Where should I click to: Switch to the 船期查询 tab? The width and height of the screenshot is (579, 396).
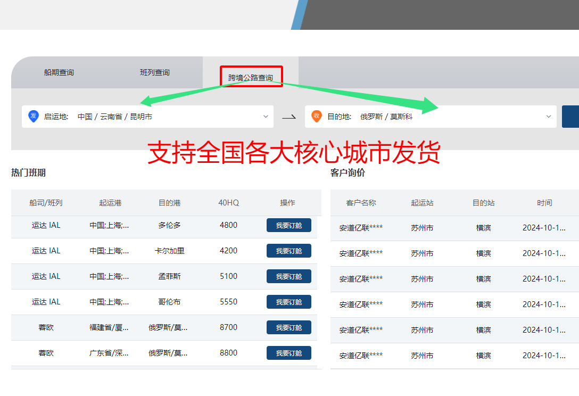[x=59, y=72]
